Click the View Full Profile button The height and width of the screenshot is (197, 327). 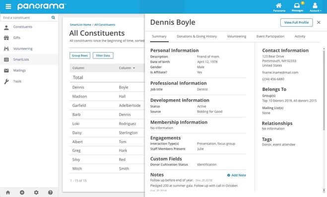[x=296, y=22]
